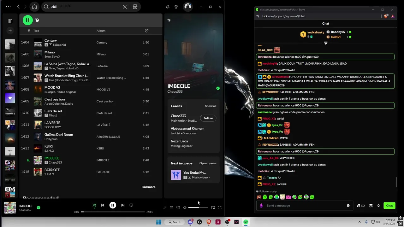Open emoji picker in message field
404x227 pixels.
point(348,206)
